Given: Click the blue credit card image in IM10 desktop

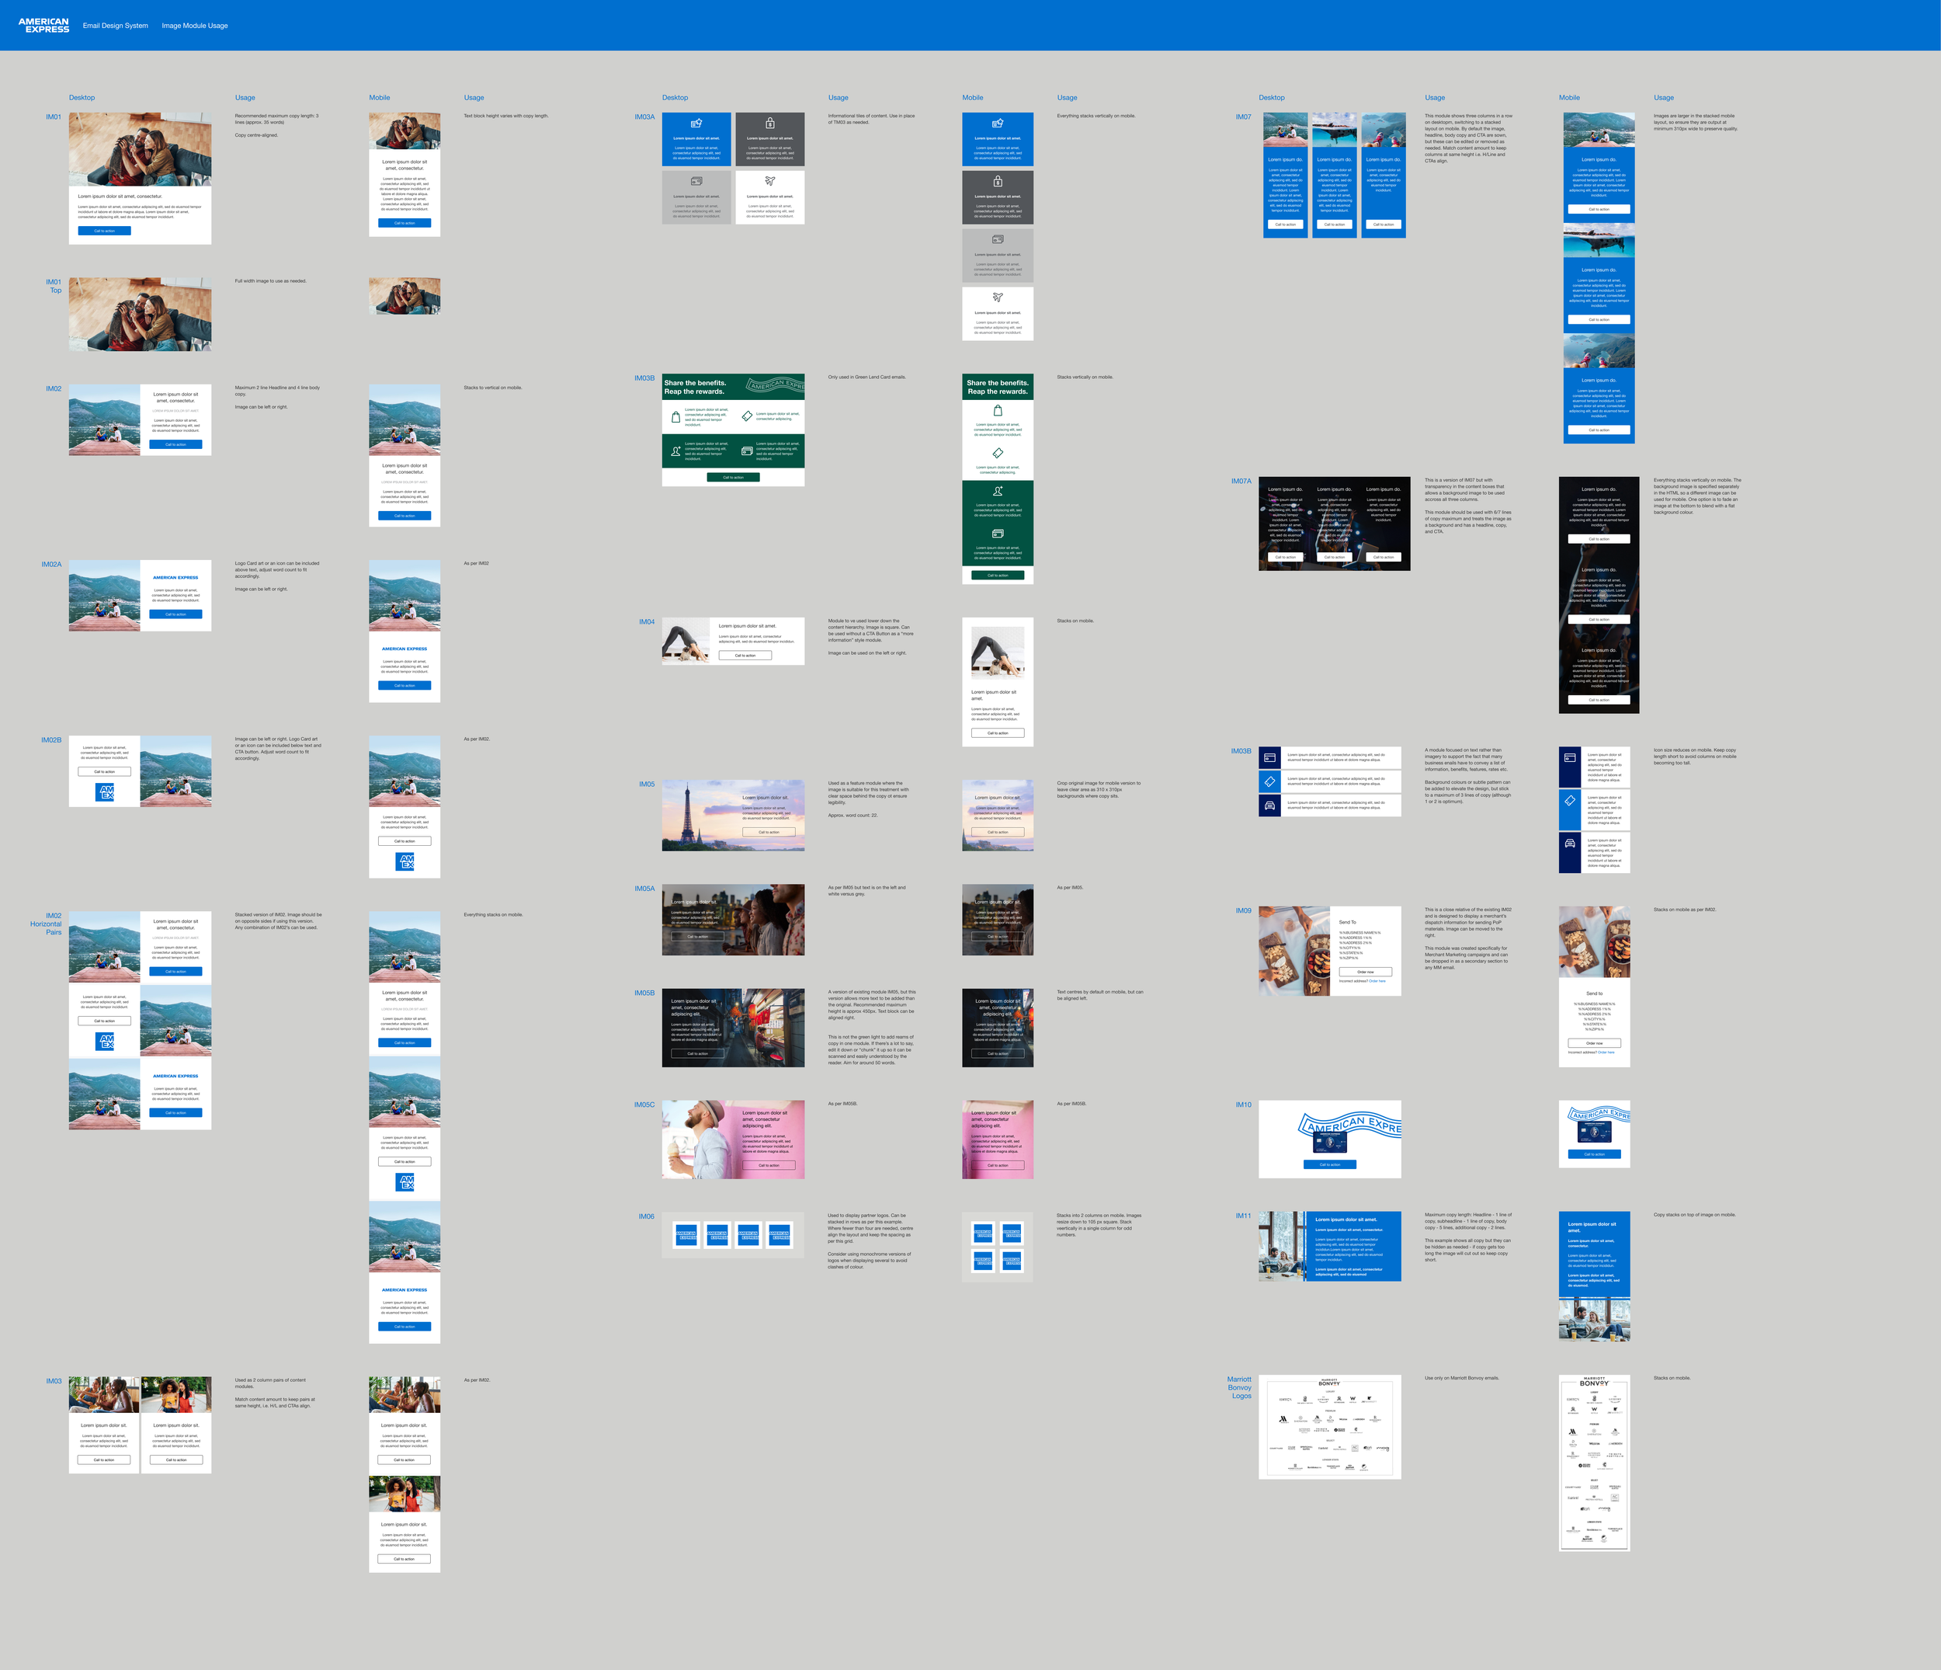Looking at the screenshot, I should (x=1330, y=1142).
